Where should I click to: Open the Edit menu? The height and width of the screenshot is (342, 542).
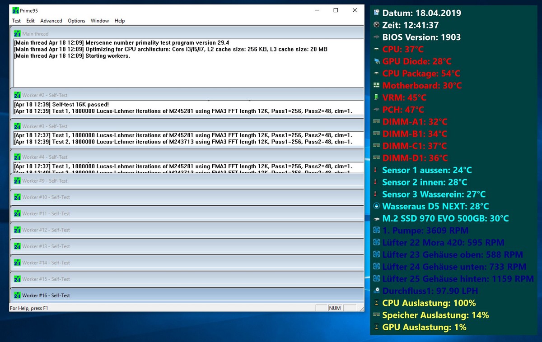click(30, 21)
